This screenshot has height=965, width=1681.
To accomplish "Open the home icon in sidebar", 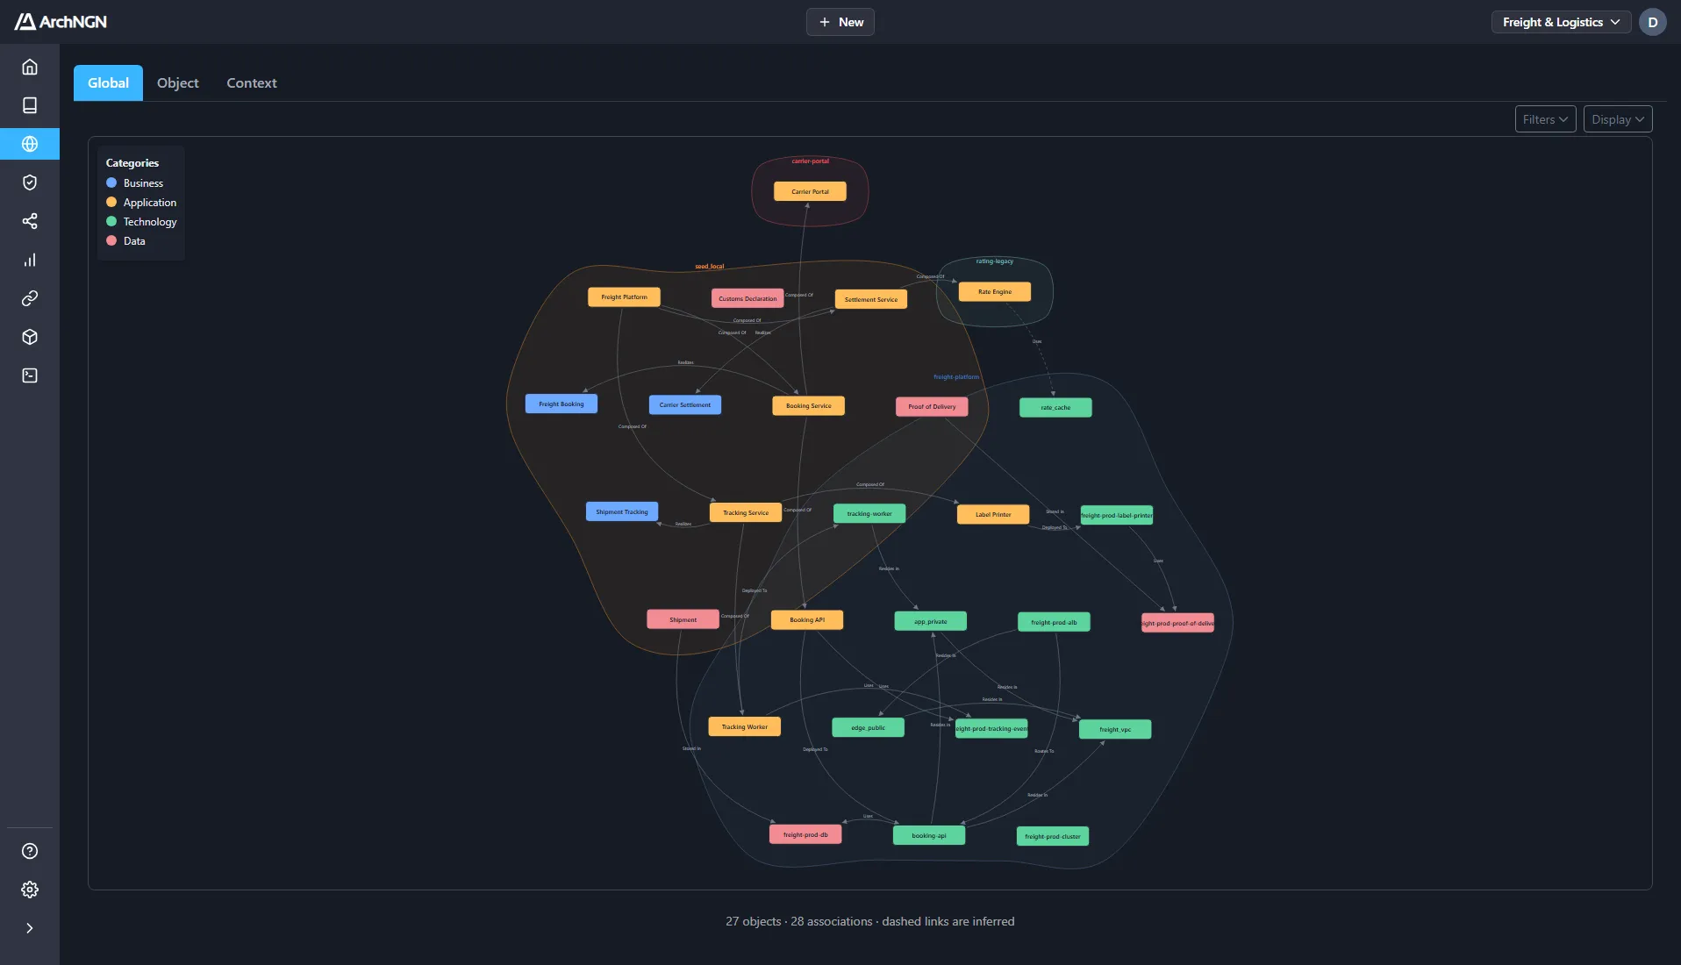I will click(30, 67).
